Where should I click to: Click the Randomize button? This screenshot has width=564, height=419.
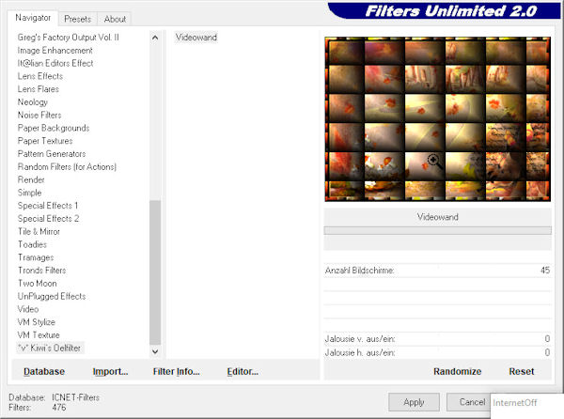pyautogui.click(x=457, y=372)
